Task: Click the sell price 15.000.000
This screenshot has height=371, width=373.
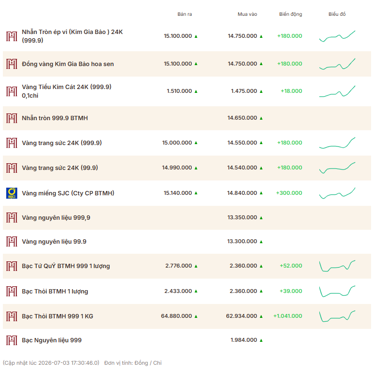Action: click(x=177, y=143)
